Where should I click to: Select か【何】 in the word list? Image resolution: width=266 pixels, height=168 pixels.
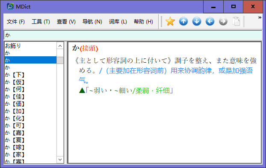click(x=30, y=89)
